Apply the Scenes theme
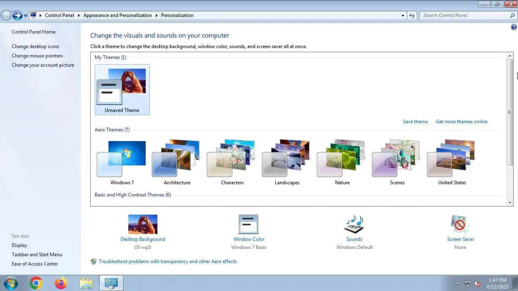 coord(397,163)
